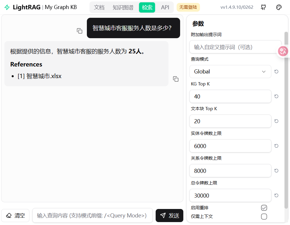Switch to the 文档 tab
The image size is (290, 225).
[x=99, y=7]
